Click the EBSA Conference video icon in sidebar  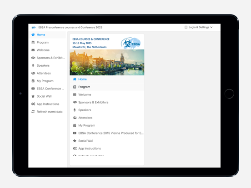[x=33, y=89]
